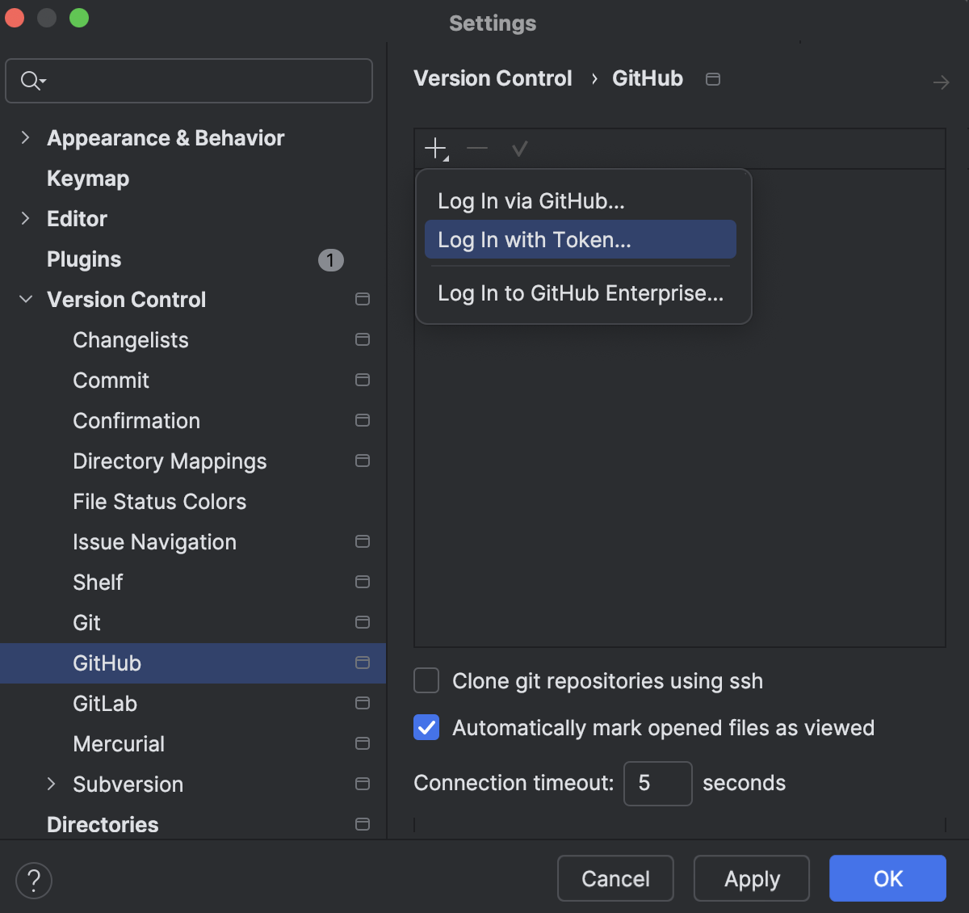Viewport: 969px width, 913px height.
Task: Click the small icon next to Git entry
Action: coord(362,622)
